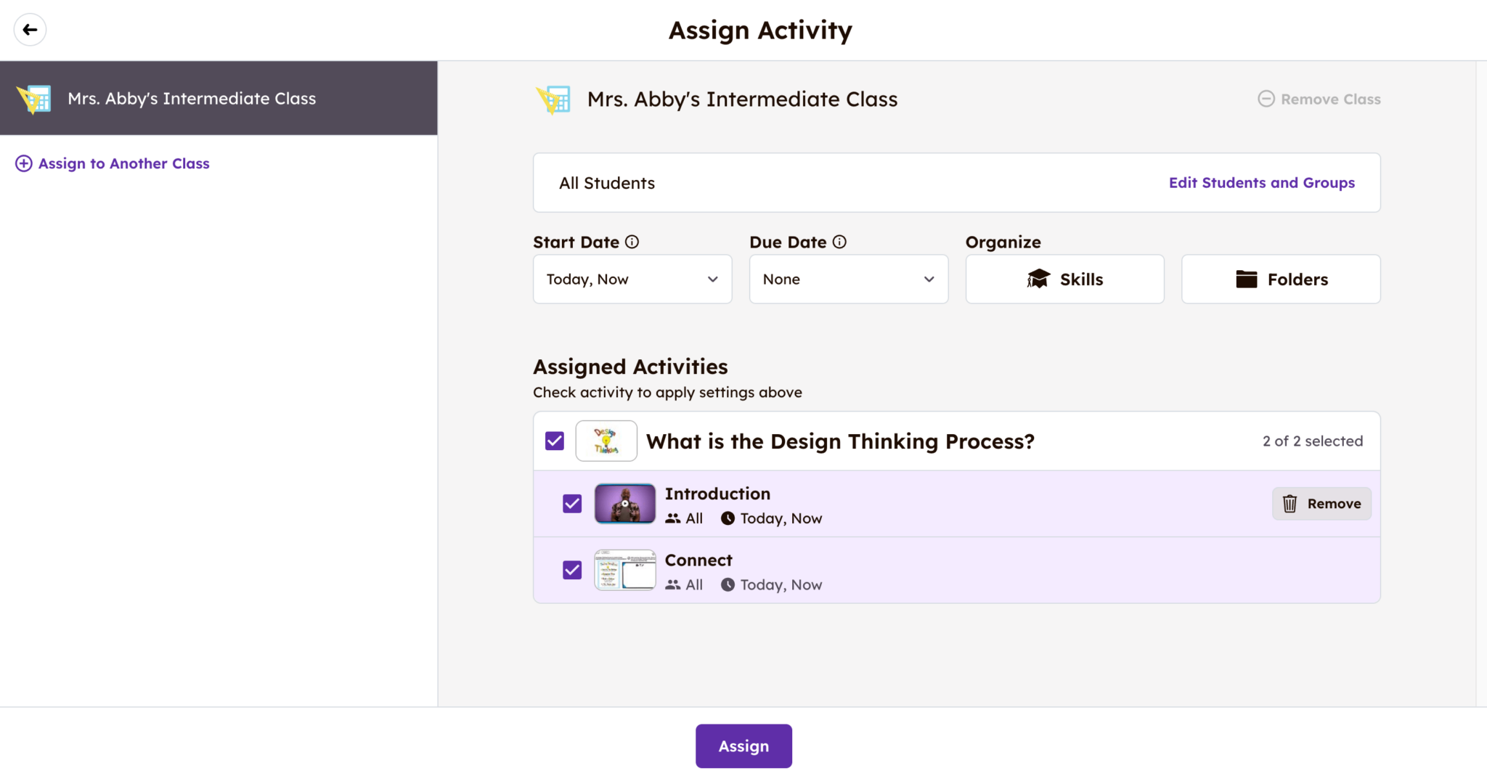Uncheck the Introduction activity checkbox
The width and height of the screenshot is (1487, 776).
(572, 503)
